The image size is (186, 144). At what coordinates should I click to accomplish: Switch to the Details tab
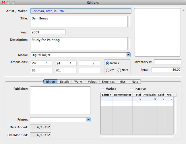[x=64, y=82]
